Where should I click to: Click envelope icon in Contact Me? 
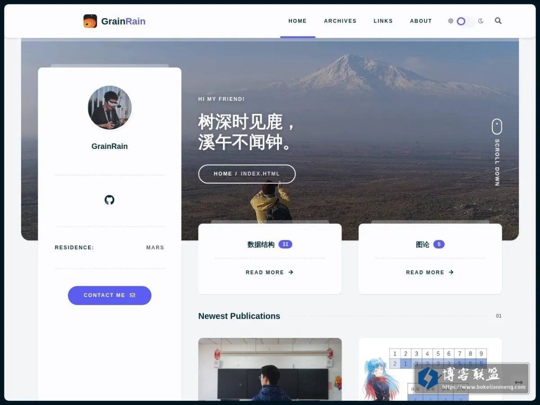tap(132, 295)
